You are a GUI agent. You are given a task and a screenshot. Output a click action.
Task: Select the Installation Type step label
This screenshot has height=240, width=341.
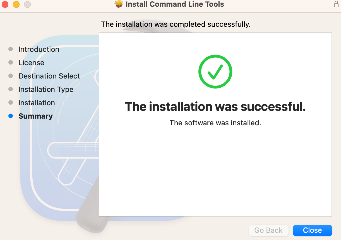(x=46, y=89)
